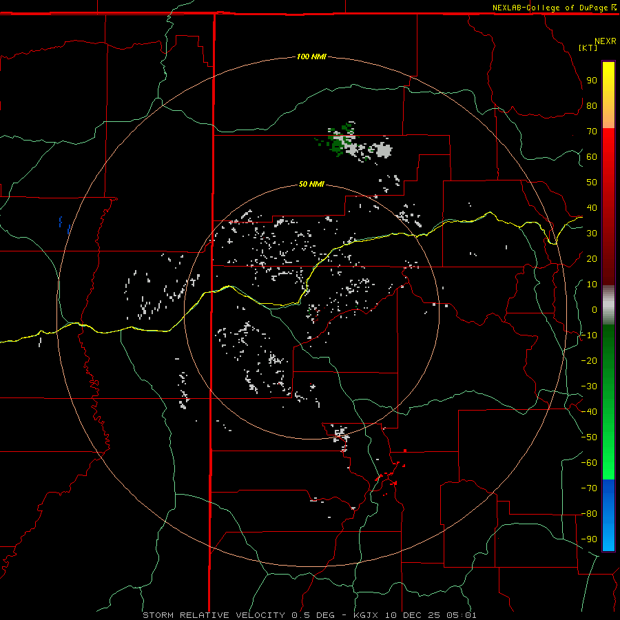Click the 80 value on velocity scale
Viewport: 620px width, 620px height.
[x=592, y=105]
